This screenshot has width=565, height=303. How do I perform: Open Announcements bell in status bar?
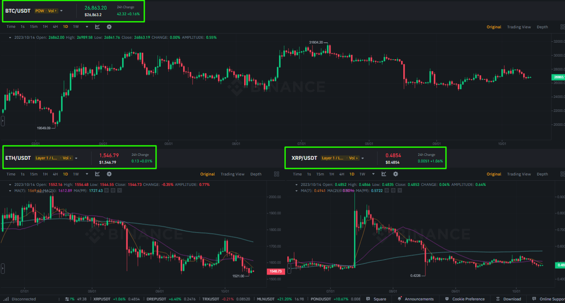(x=415, y=299)
